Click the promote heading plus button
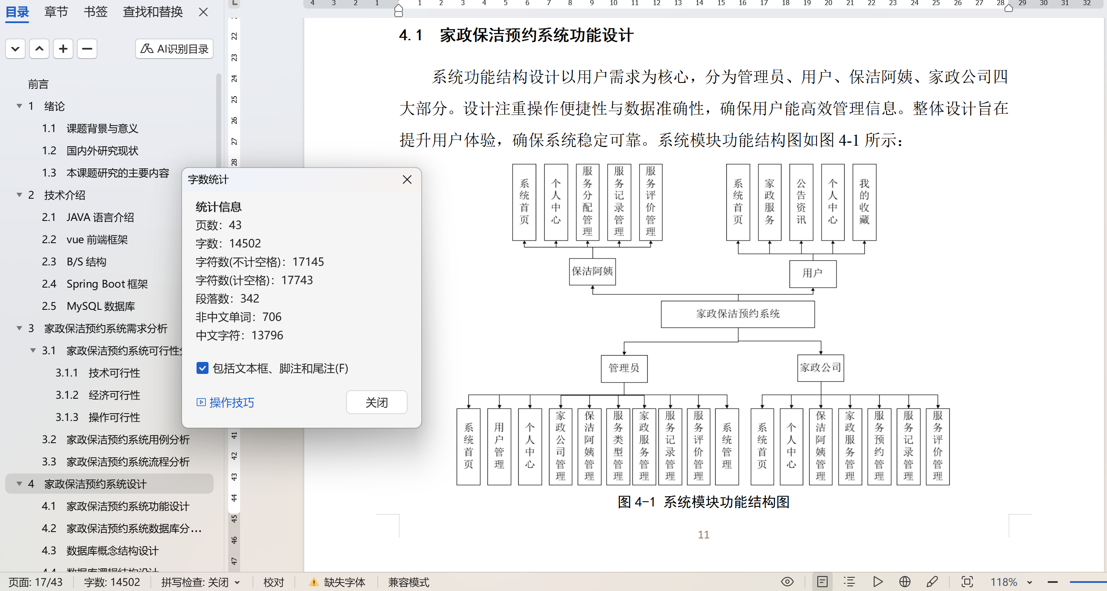Image resolution: width=1107 pixels, height=591 pixels. [63, 49]
